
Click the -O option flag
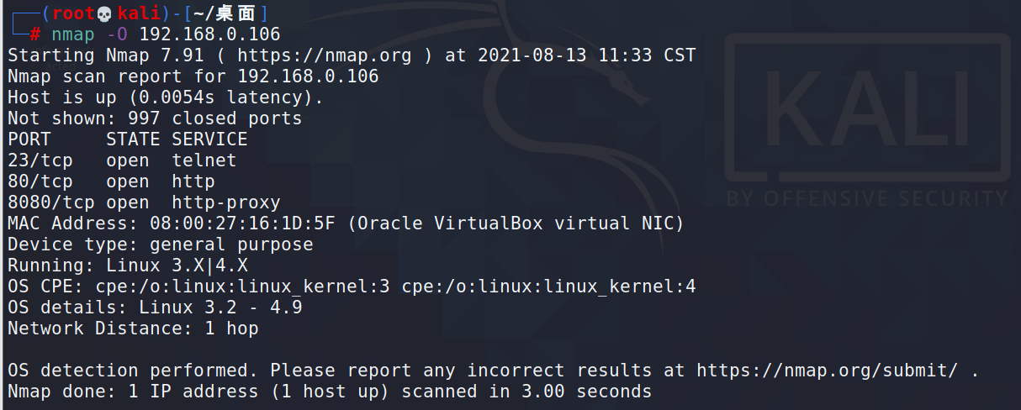pyautogui.click(x=117, y=34)
